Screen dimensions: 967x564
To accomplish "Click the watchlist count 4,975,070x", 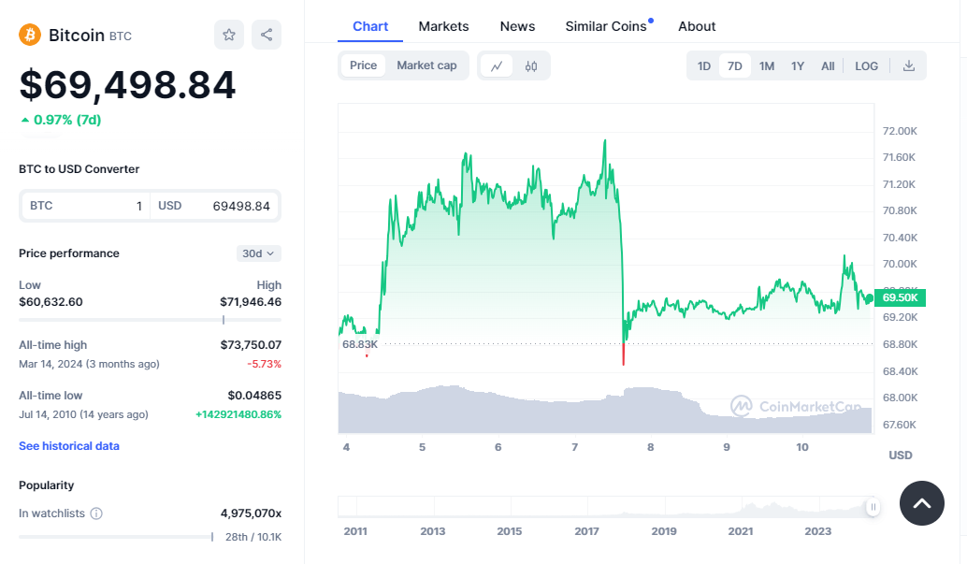I will click(251, 513).
